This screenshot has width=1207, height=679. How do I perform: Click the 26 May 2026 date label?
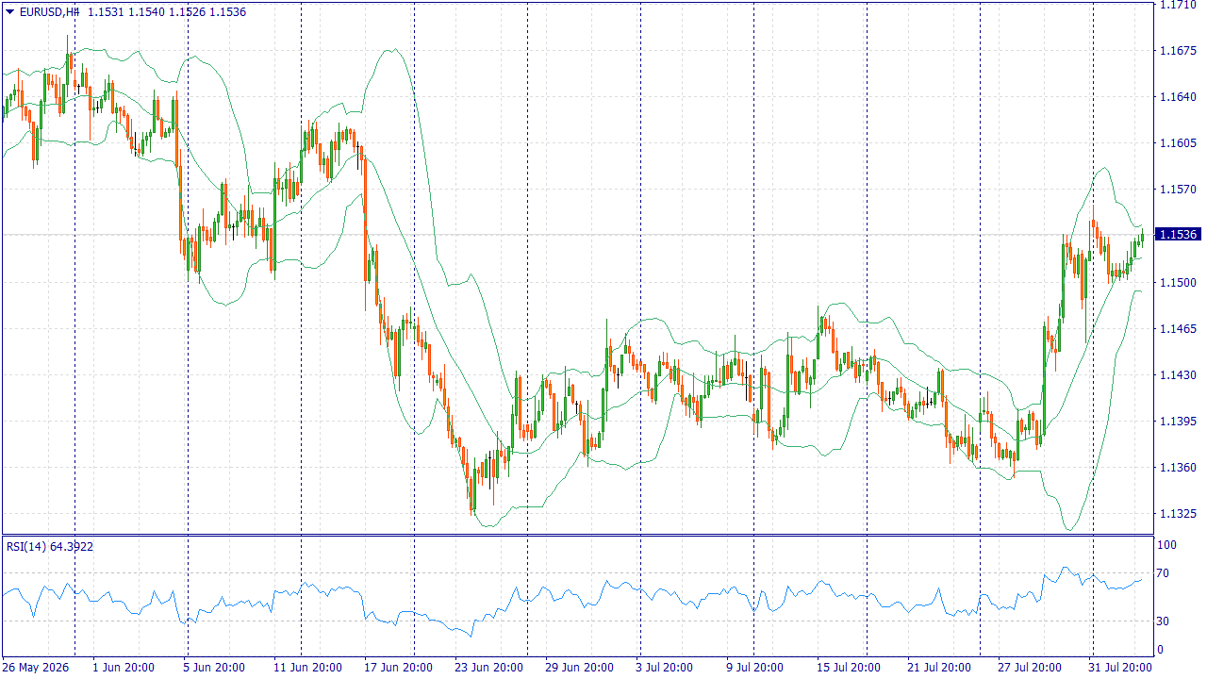pyautogui.click(x=36, y=668)
